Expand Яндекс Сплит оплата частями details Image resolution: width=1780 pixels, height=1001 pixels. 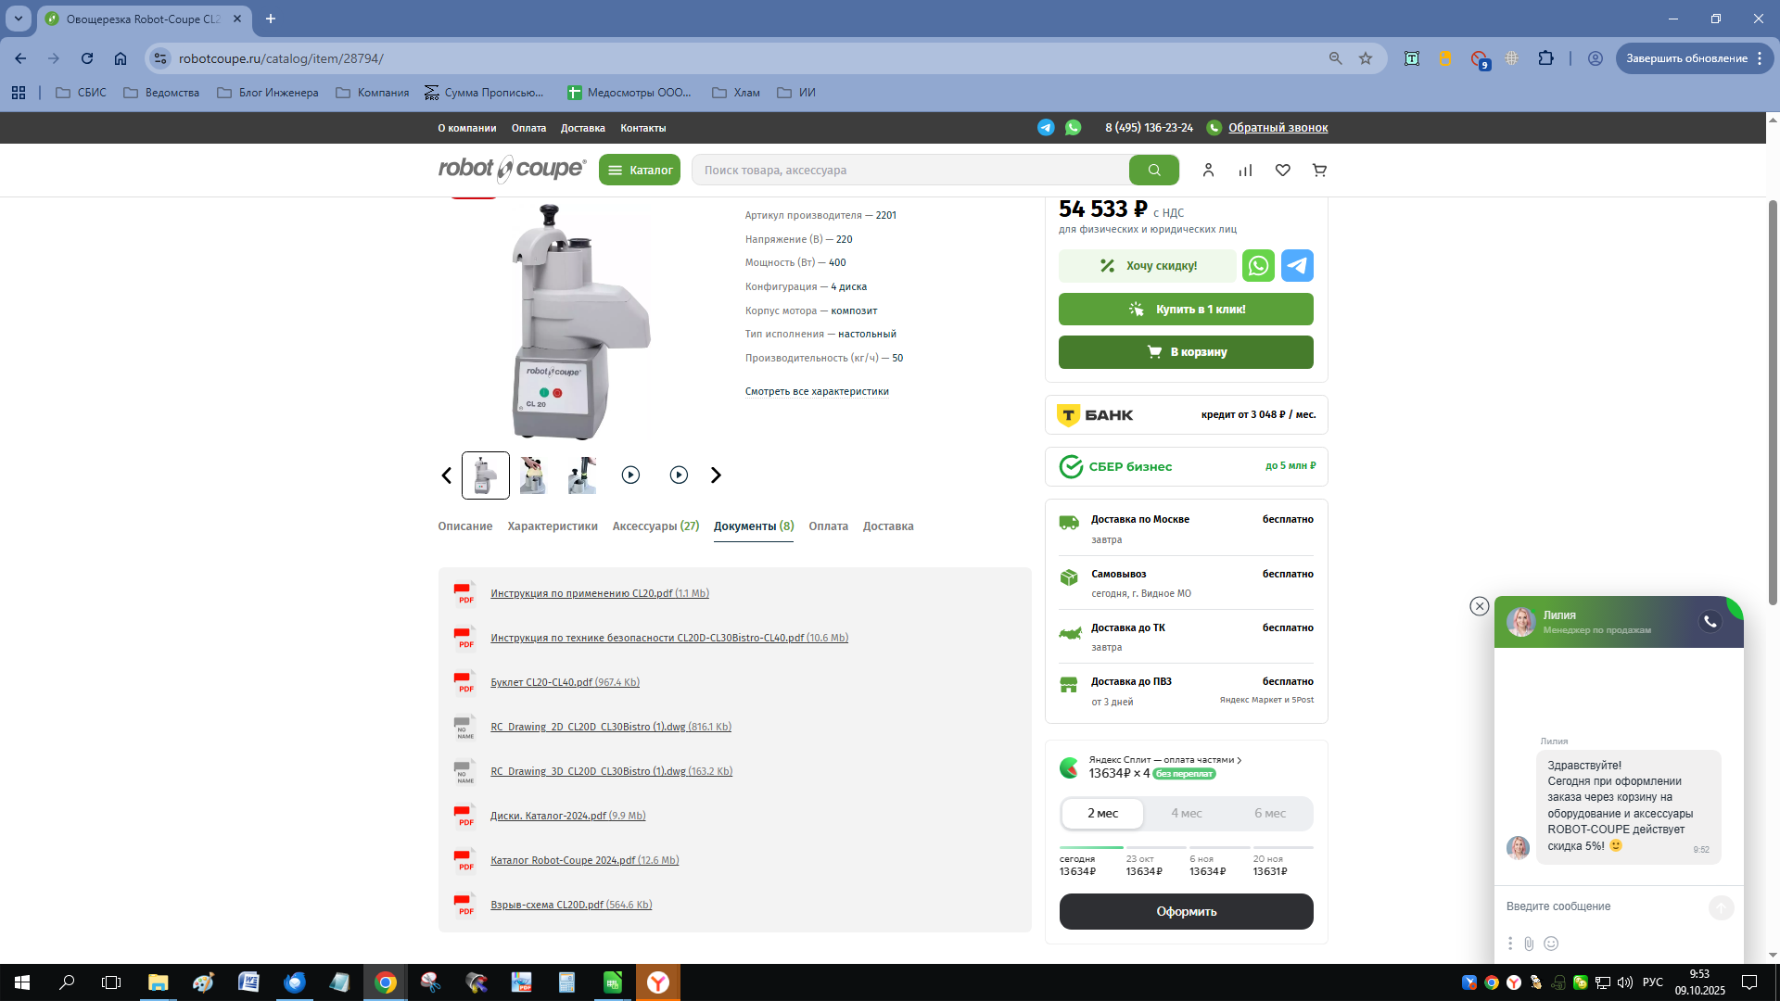click(x=1165, y=760)
